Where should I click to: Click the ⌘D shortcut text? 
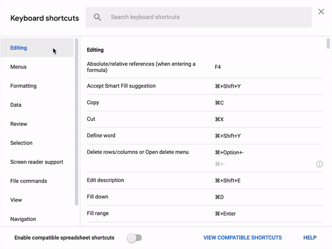219,197
